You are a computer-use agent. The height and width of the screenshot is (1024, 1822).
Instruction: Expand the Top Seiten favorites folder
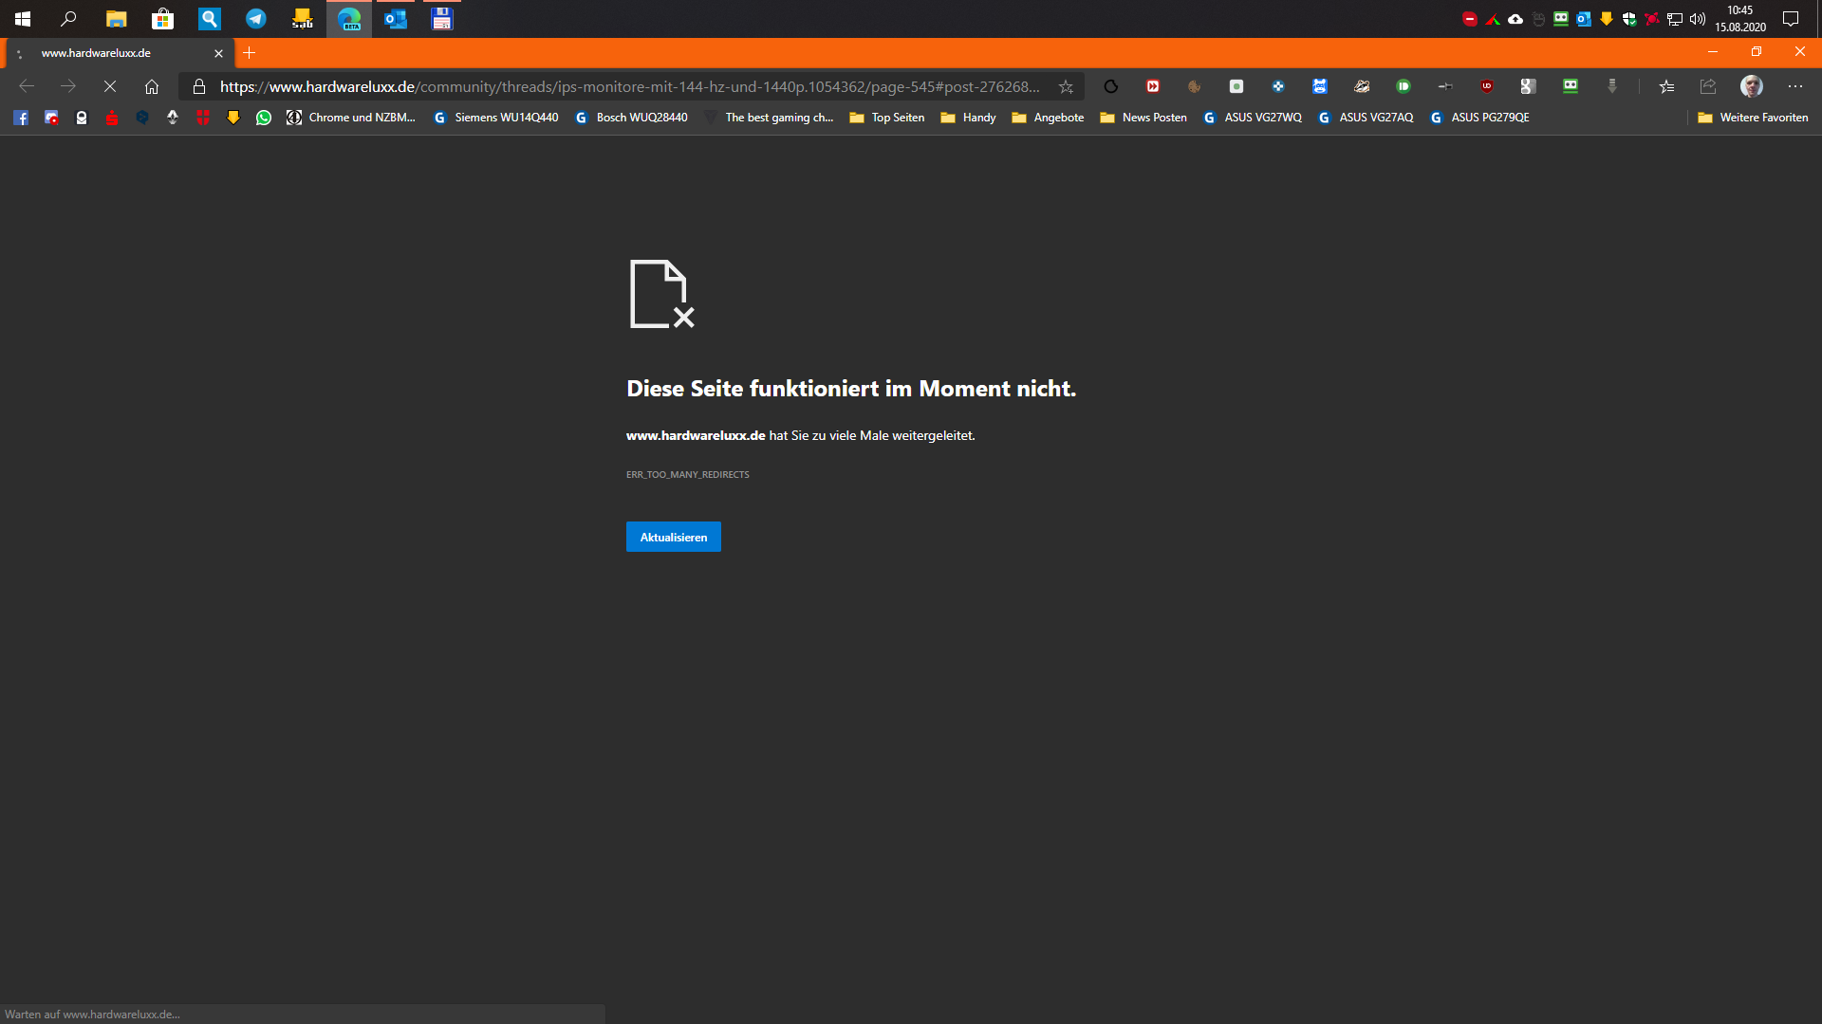pyautogui.click(x=887, y=118)
